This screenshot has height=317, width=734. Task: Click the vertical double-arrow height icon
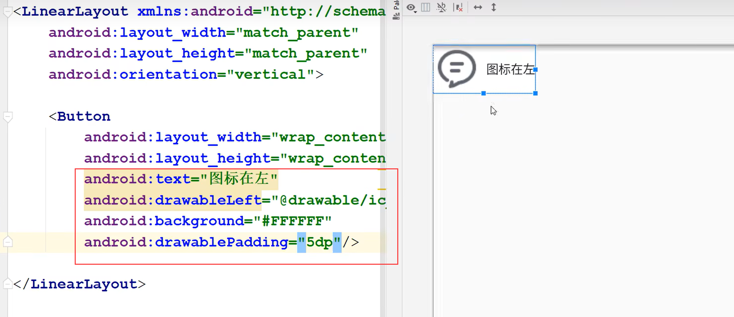coord(493,7)
